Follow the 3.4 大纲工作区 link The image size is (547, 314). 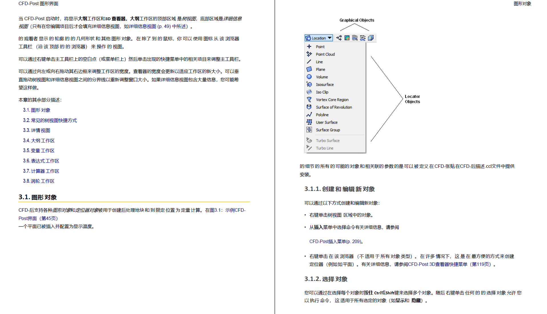(39, 140)
